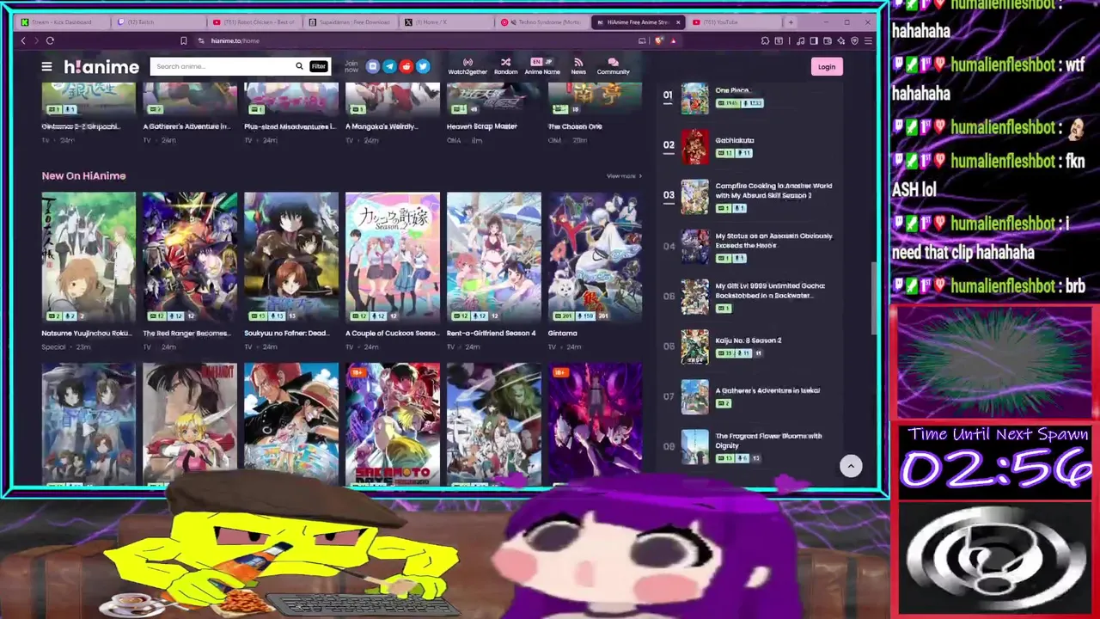Screen dimensions: 1100x619
Task: Bookmark this page via the bookmark icon
Action: (183, 40)
